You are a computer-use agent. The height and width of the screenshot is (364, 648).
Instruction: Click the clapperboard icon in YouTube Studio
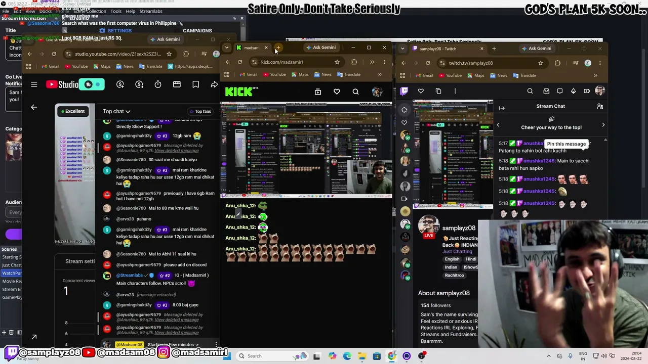pos(177,84)
